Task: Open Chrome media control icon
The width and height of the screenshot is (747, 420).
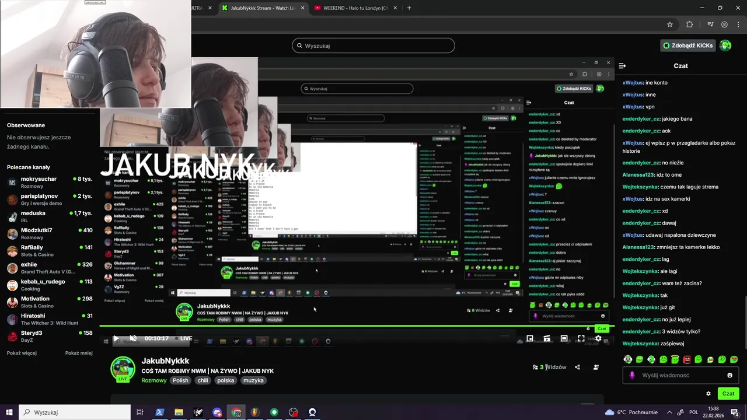Action: point(710,24)
